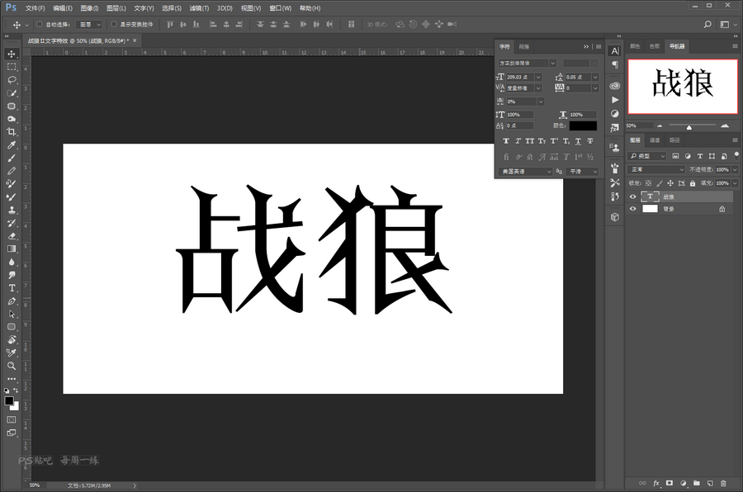
Task: Open the blend mode 正常 dropdown
Action: (657, 170)
